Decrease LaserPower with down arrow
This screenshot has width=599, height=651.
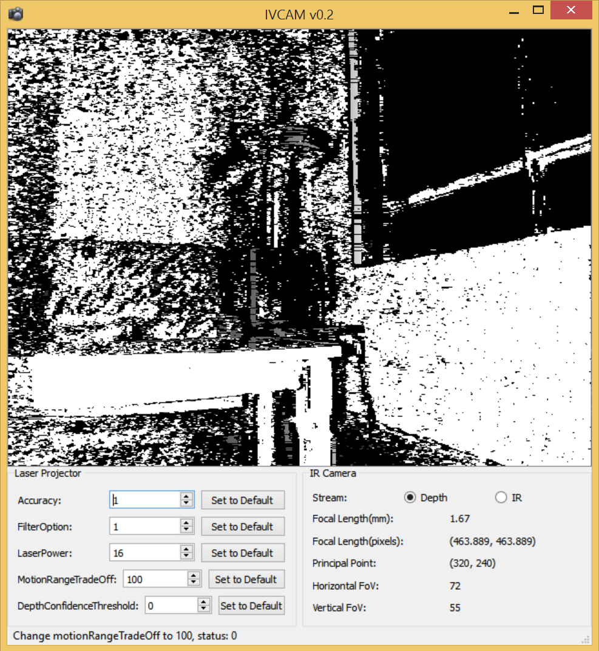click(x=187, y=556)
